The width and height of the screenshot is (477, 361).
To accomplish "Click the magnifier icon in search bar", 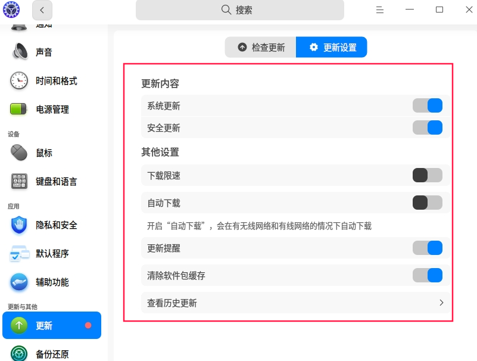I will (x=226, y=10).
